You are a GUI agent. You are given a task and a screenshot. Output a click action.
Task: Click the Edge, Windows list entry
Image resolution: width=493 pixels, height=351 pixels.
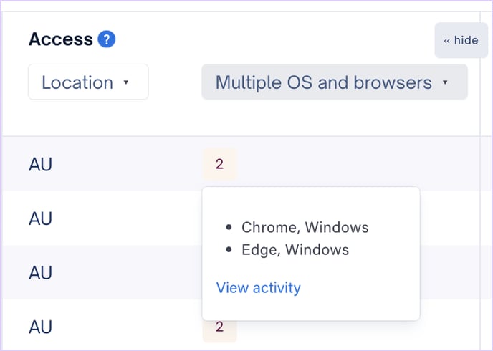click(295, 250)
